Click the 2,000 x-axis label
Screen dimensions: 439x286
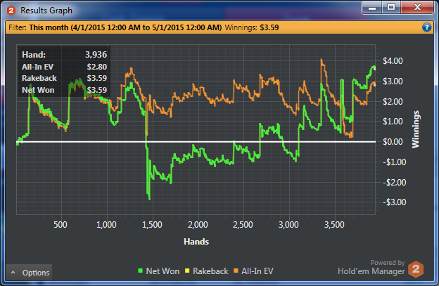pyautogui.click(x=198, y=224)
